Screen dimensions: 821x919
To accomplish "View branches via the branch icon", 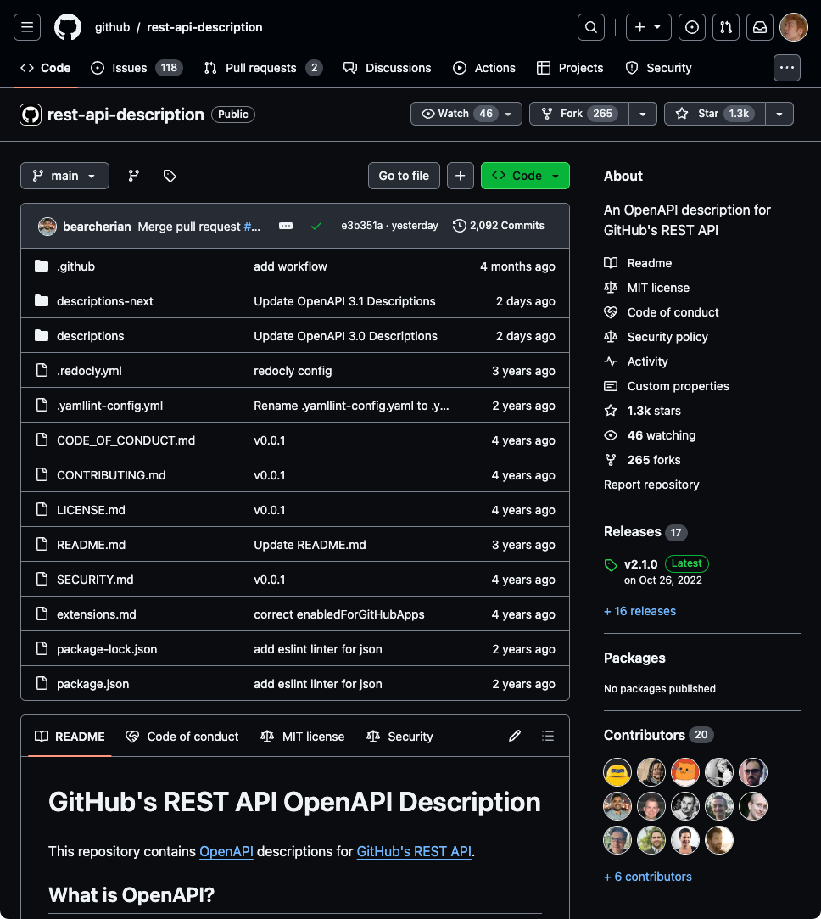I will 134,176.
